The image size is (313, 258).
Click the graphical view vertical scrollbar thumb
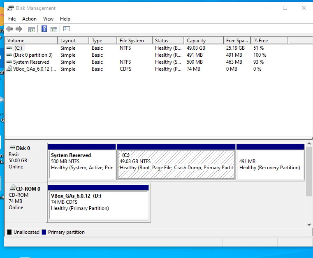309,171
